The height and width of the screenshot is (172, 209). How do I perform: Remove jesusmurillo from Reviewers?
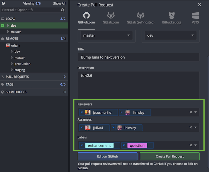[x=82, y=112]
